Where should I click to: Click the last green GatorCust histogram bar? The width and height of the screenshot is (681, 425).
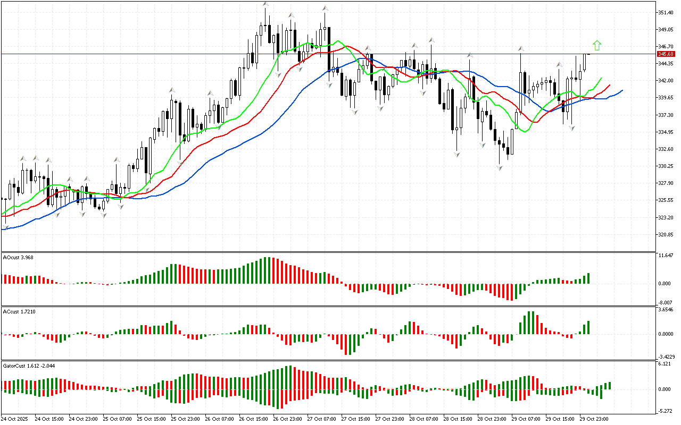[x=610, y=385]
